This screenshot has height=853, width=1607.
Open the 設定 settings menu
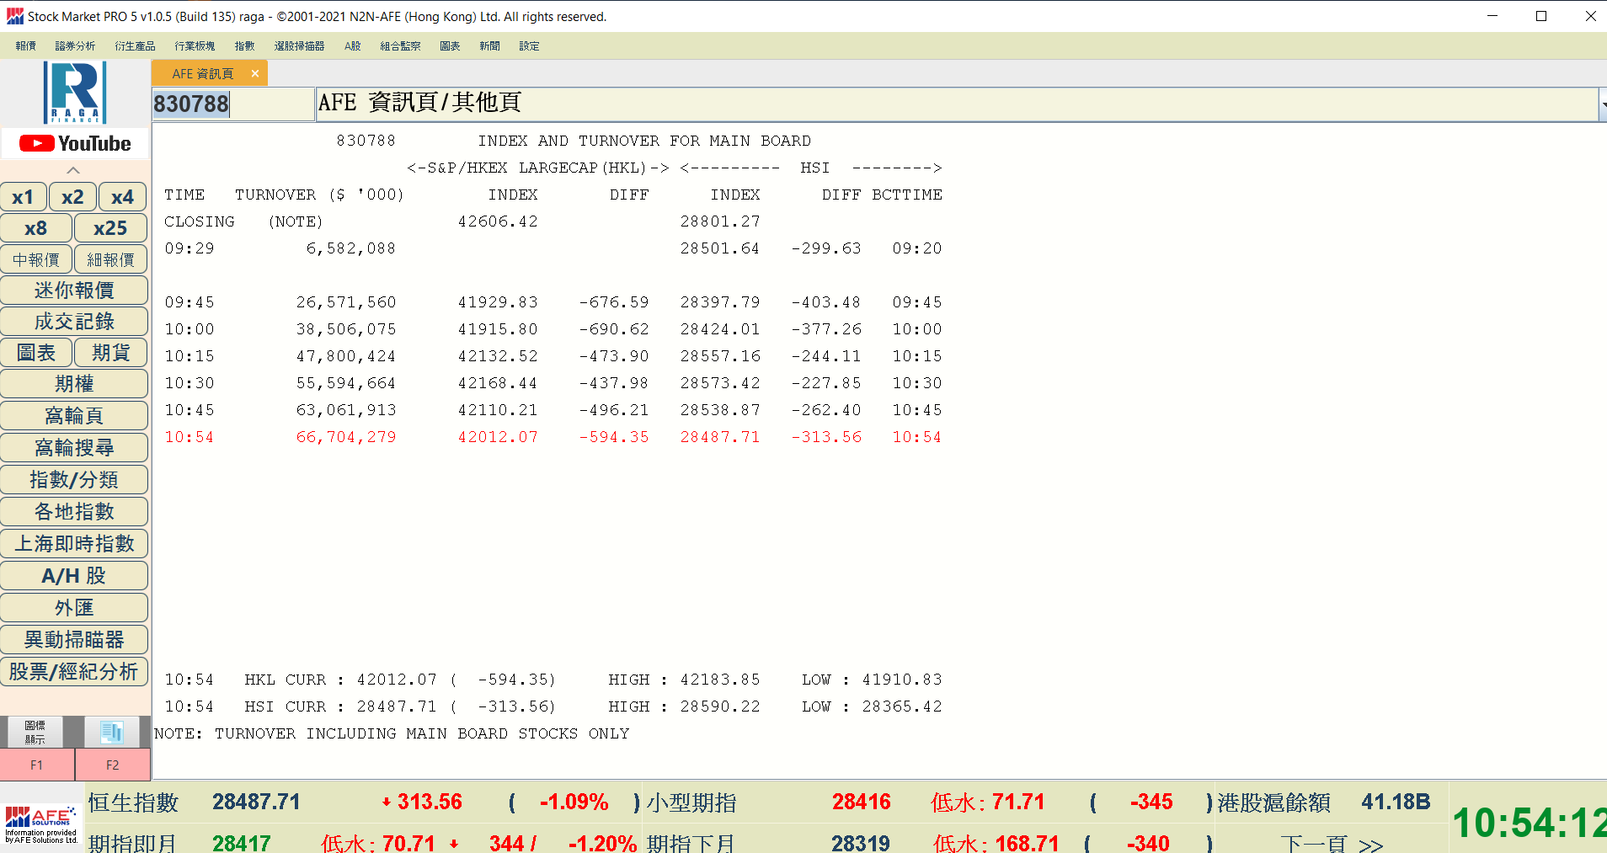tap(529, 46)
